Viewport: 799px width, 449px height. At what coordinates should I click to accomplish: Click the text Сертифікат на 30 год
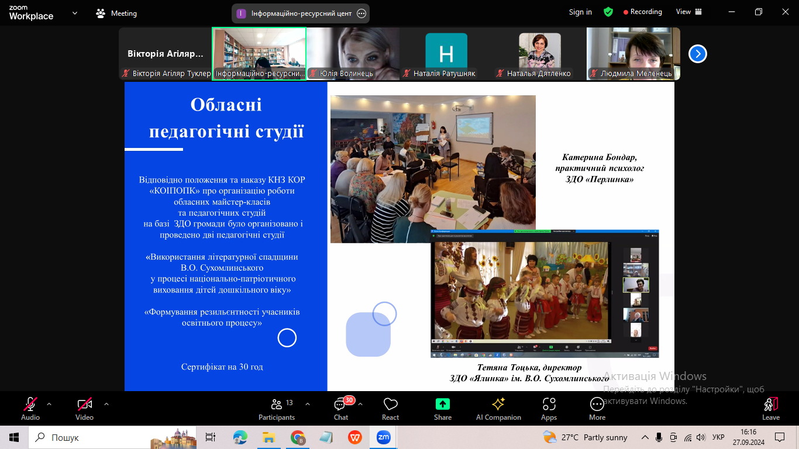tap(222, 367)
